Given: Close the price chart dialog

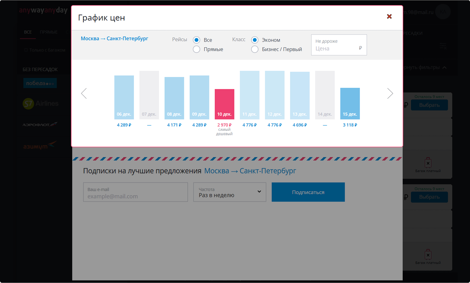Looking at the screenshot, I should click(389, 17).
